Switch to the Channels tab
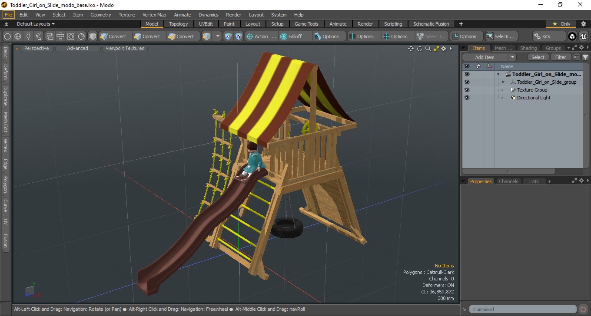This screenshot has width=591, height=316. pos(508,181)
